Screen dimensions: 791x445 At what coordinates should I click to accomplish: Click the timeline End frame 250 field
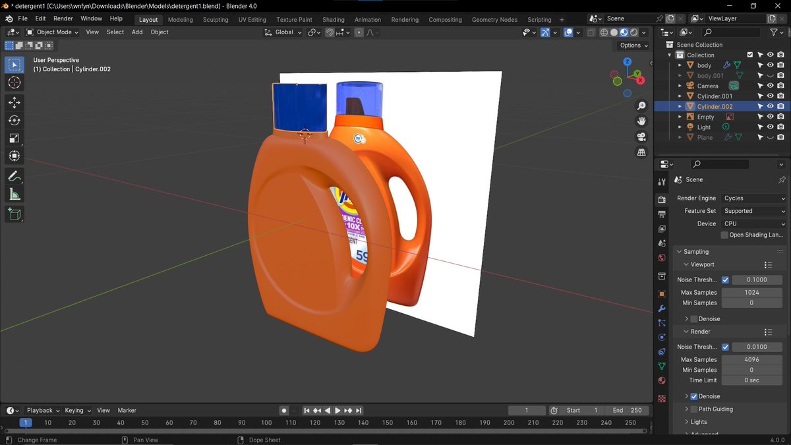(627, 410)
